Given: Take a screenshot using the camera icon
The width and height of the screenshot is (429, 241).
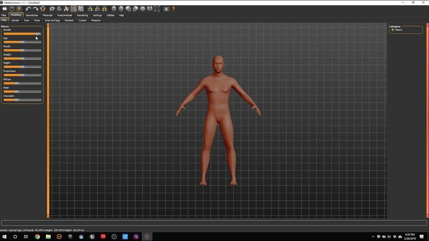Looking at the screenshot, I should click(166, 9).
